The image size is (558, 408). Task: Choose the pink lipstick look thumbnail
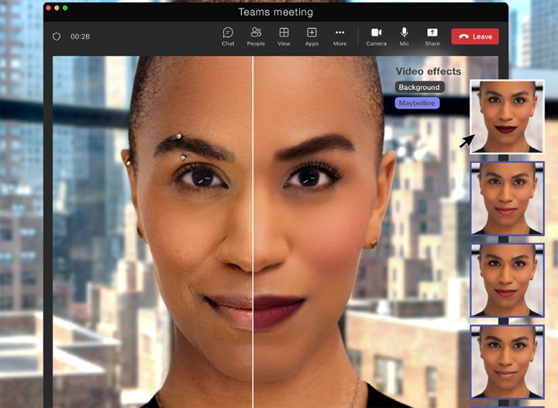pos(507,199)
